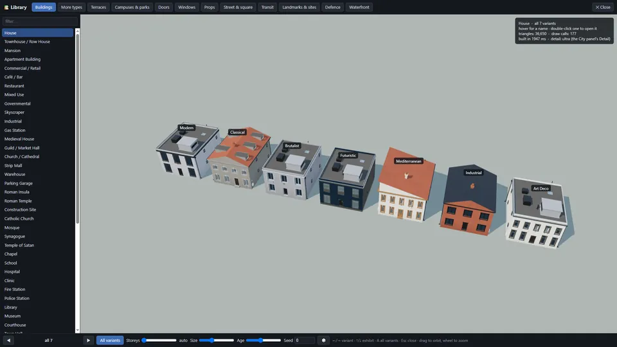Screen dimensions: 617x347
Task: Select Synagogue in the type list
Action: point(38,236)
